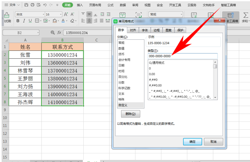Switch to 插入 ribbon tab

(x=80, y=5)
